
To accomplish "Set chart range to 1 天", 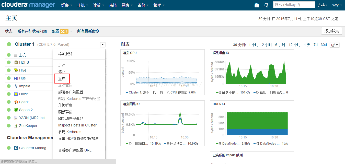I will point(307,45).
